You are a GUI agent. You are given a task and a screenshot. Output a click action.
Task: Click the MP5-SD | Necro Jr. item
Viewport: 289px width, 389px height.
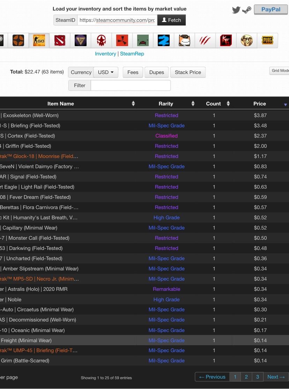[39, 279]
